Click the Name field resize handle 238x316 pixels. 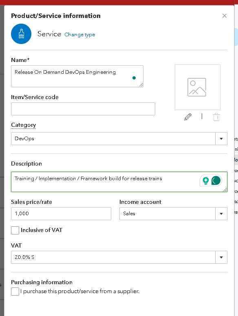tap(141, 85)
